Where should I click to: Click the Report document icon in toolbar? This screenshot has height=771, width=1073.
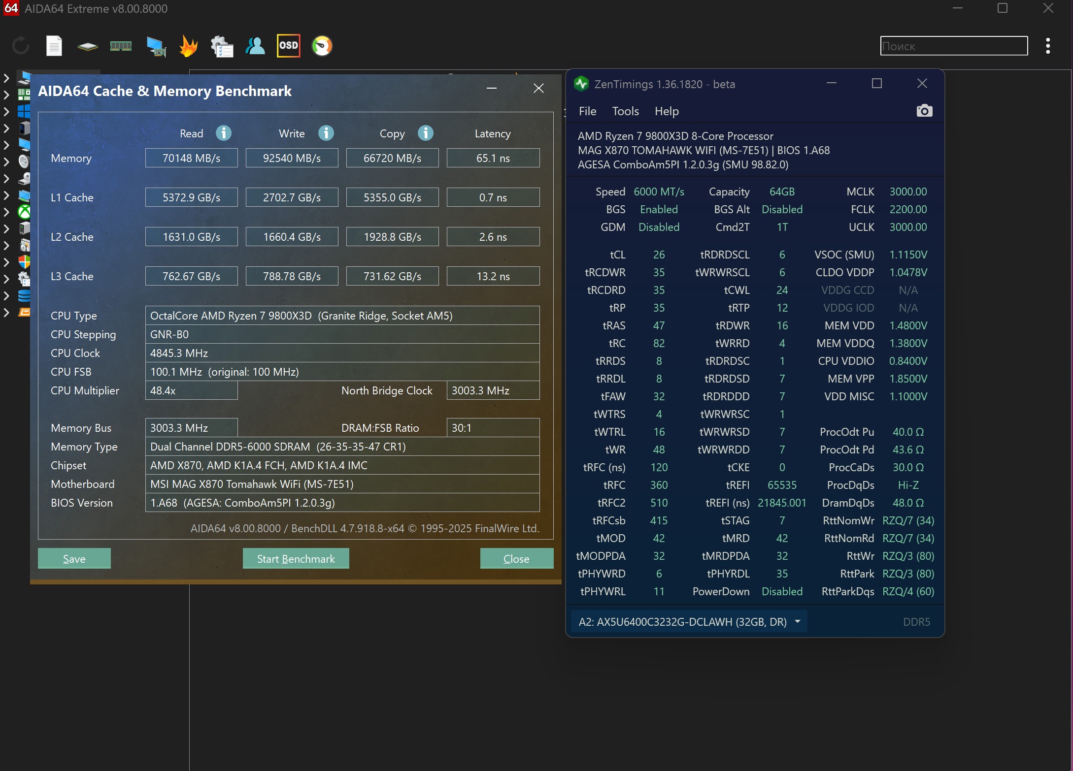coord(54,46)
